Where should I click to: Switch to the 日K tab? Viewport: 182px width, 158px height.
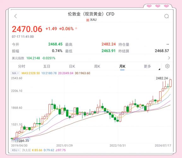point(72,66)
